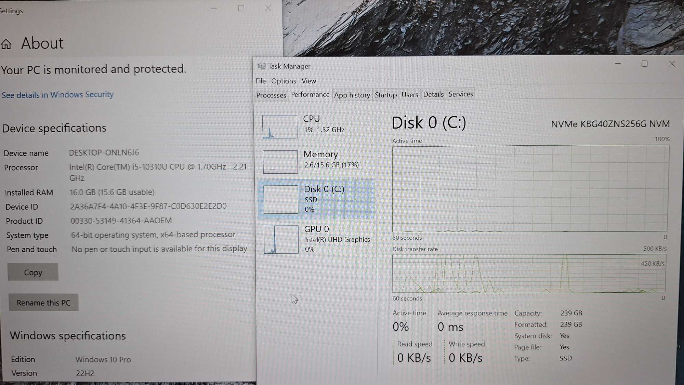Click the Rename this PC button

(43, 303)
